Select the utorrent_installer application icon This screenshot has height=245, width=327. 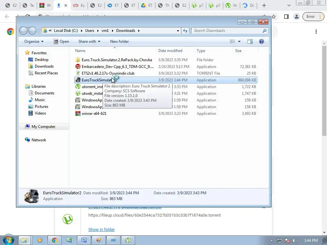[x=78, y=87]
